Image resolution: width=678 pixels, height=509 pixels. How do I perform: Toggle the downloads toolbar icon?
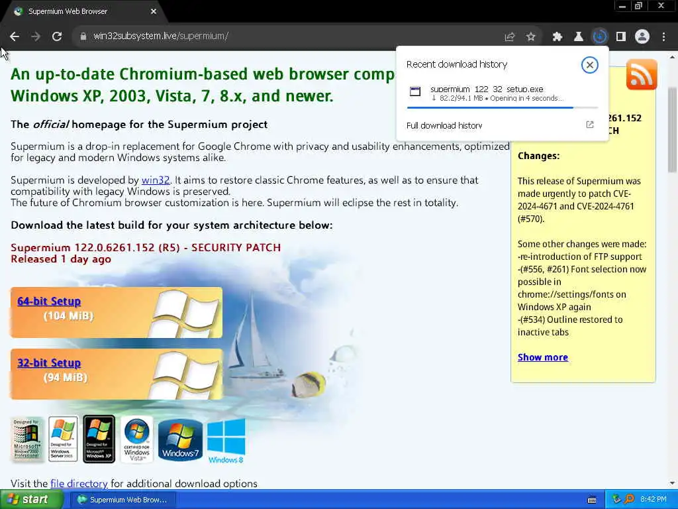coord(599,37)
